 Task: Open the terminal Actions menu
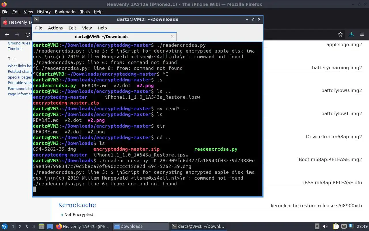point(55,28)
